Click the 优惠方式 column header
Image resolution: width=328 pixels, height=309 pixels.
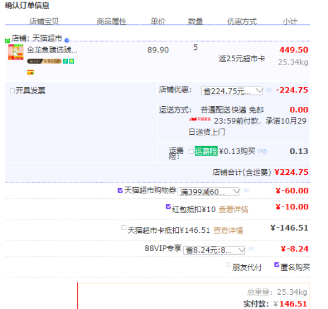coord(242,21)
